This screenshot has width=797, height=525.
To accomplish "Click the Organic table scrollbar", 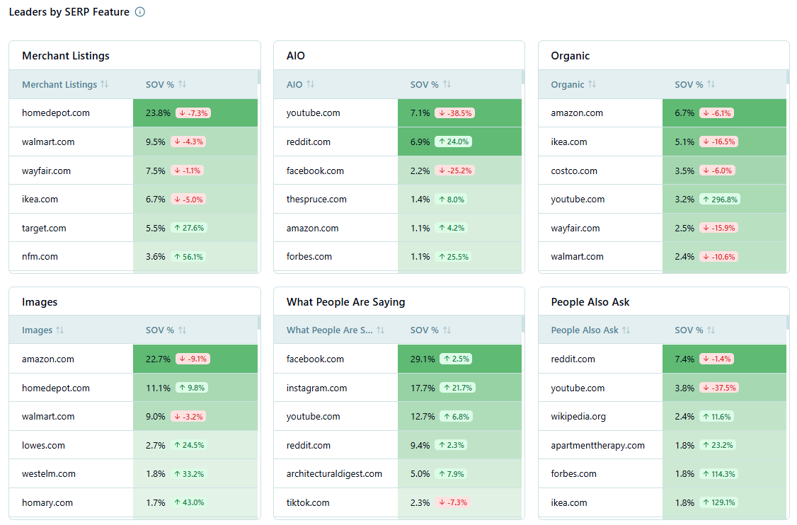I will tap(788, 77).
